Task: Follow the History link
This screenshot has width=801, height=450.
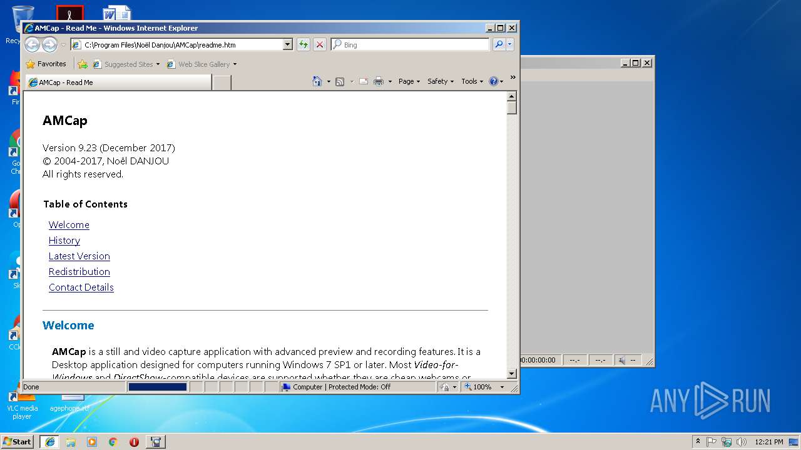Action: (x=64, y=241)
